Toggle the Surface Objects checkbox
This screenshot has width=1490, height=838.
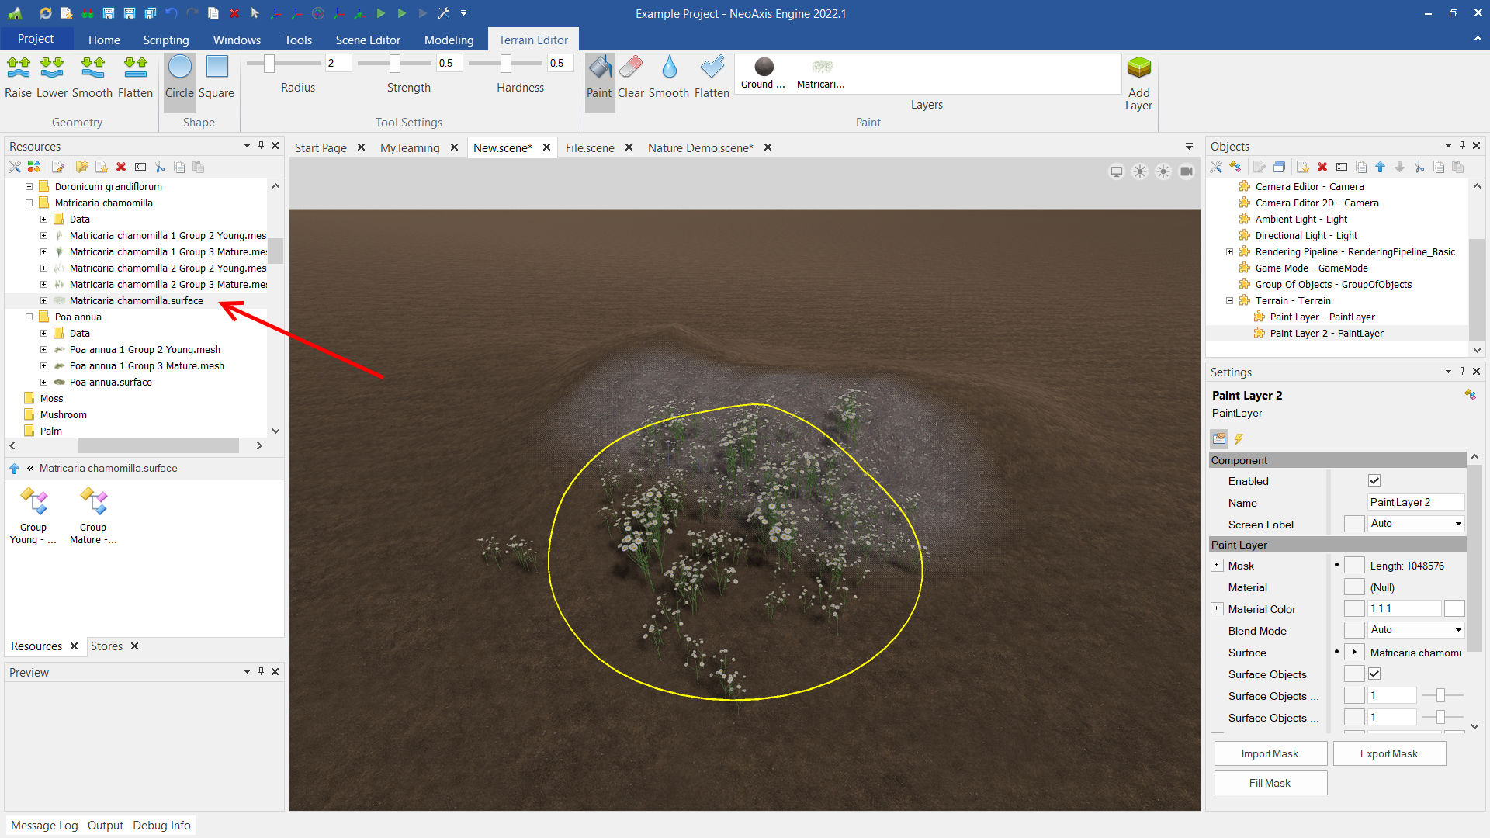[x=1374, y=674]
